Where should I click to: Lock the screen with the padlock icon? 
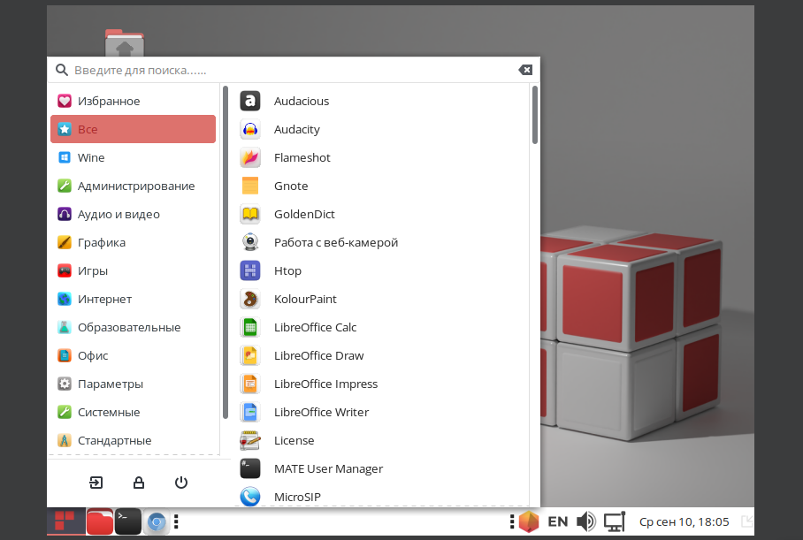(x=139, y=483)
